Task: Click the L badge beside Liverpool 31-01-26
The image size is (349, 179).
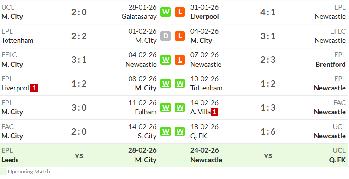Action: [x=180, y=12]
